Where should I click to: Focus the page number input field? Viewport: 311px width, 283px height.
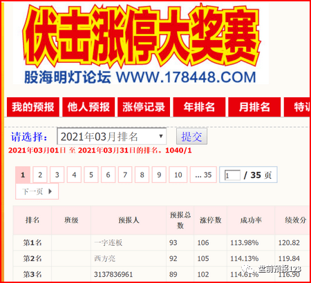[232, 175]
